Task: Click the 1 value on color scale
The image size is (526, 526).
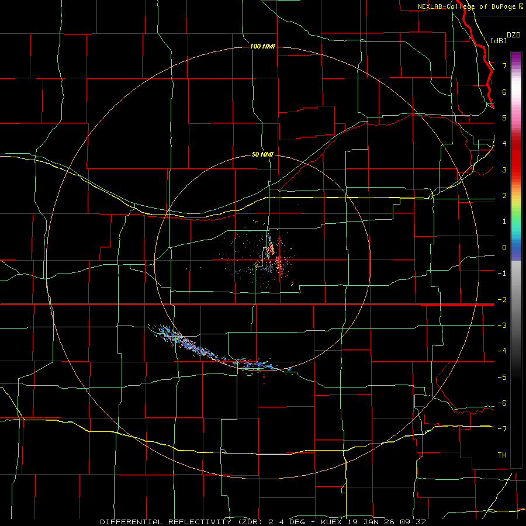Action: [504, 222]
